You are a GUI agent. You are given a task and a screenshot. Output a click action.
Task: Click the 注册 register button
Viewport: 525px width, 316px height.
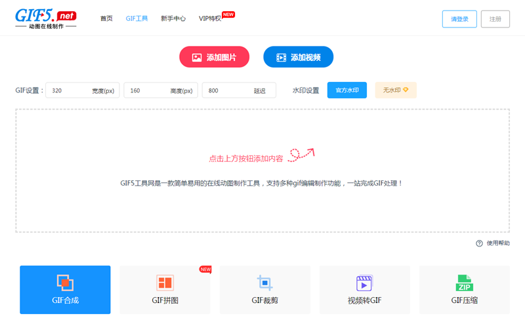pyautogui.click(x=495, y=19)
